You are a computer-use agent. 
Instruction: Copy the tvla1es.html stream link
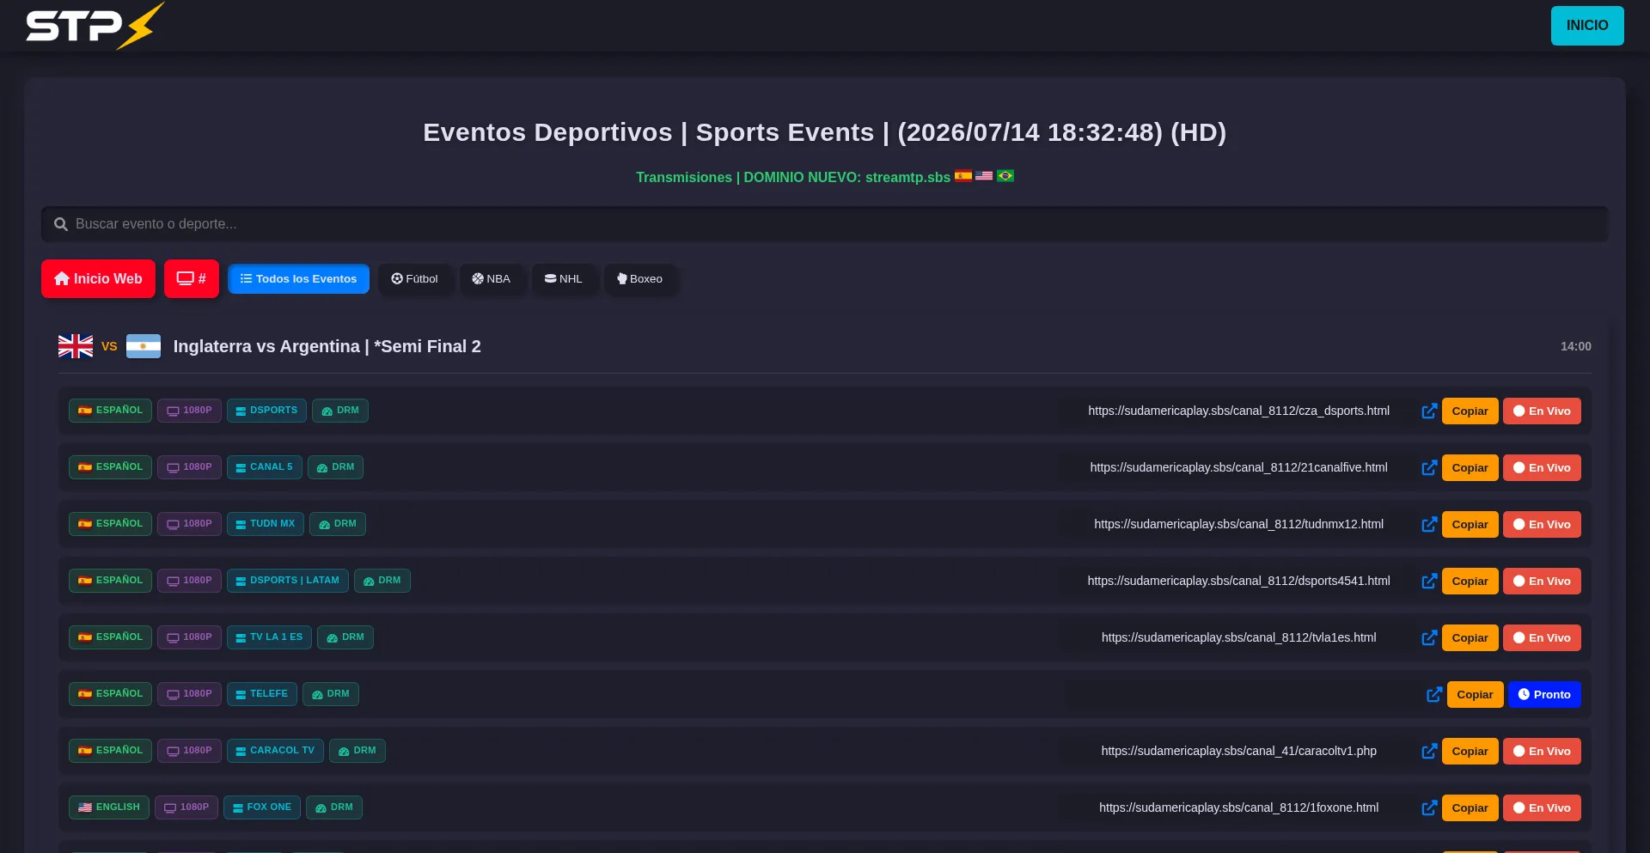coord(1470,638)
